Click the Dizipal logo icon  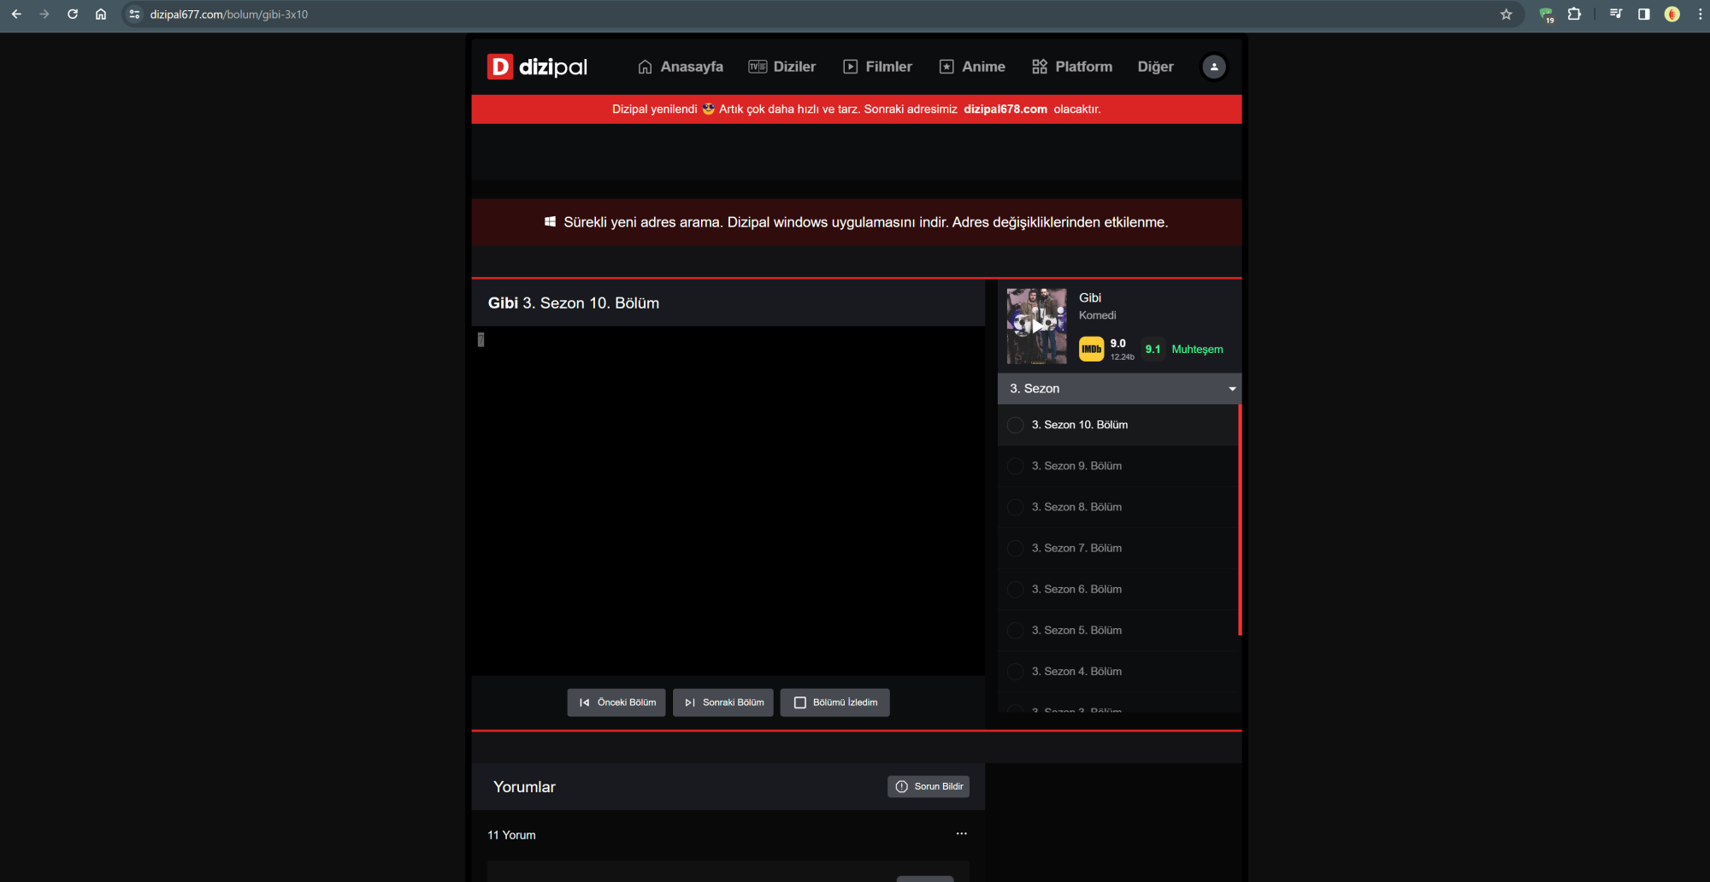(x=500, y=67)
